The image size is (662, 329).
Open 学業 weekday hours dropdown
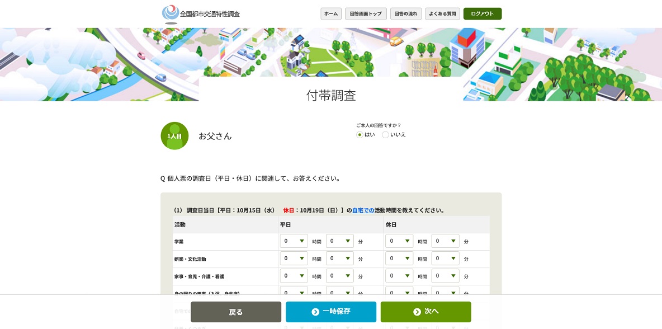[294, 241]
